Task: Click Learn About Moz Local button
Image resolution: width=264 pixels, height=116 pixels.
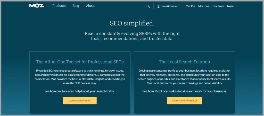Action: click(x=185, y=101)
